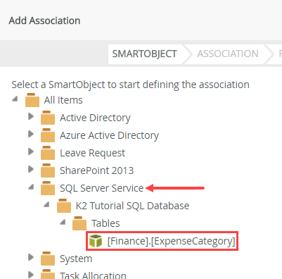The height and width of the screenshot is (279, 282).
Task: Click the Leave Request folder icon
Action: pos(48,153)
